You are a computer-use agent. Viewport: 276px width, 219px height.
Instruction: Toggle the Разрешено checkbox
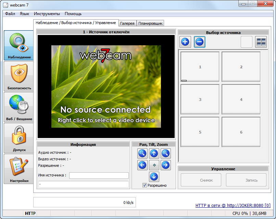click(145, 185)
